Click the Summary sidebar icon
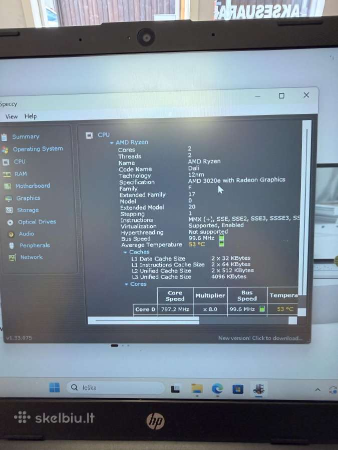Viewport: 338px width, 450px height. [4, 137]
